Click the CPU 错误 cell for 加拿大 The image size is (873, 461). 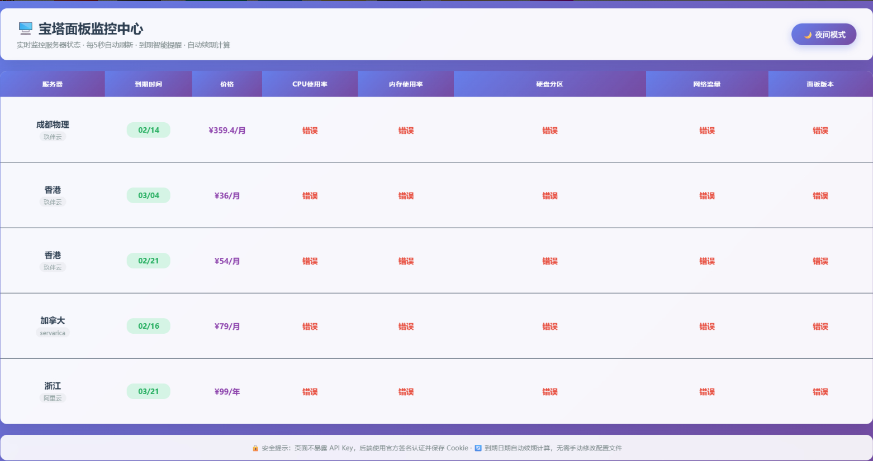(310, 326)
